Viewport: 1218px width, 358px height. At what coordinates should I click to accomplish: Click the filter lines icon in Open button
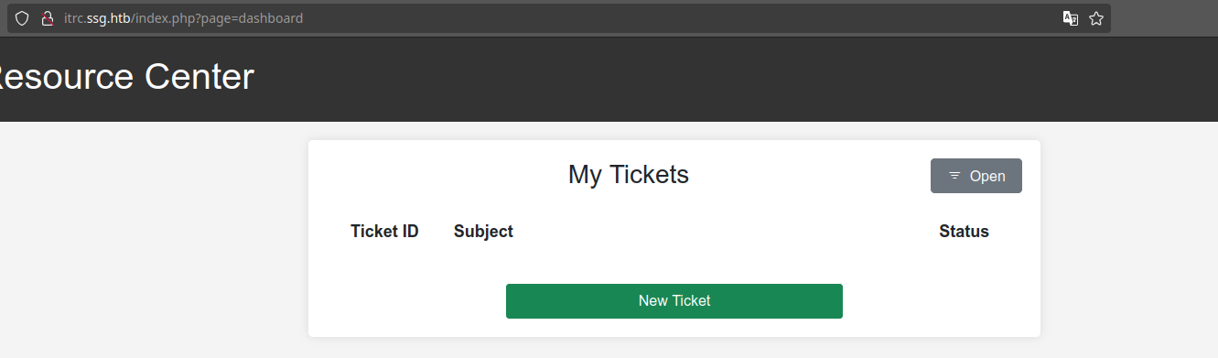[x=954, y=176]
